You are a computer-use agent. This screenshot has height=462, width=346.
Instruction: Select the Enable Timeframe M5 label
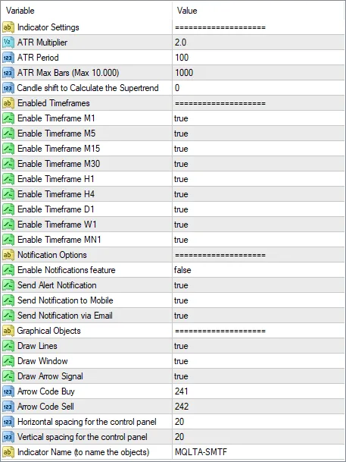(x=57, y=134)
